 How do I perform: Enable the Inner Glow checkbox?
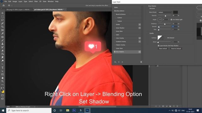[x=115, y=31]
